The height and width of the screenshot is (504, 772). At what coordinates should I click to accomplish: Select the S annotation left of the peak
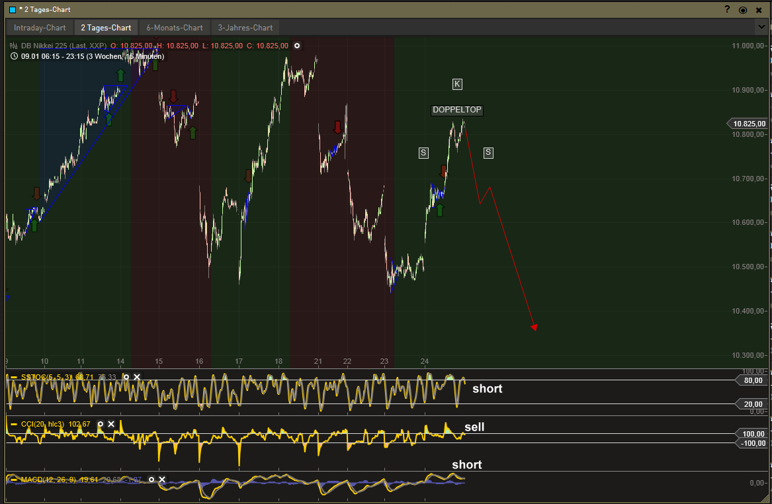coord(423,153)
